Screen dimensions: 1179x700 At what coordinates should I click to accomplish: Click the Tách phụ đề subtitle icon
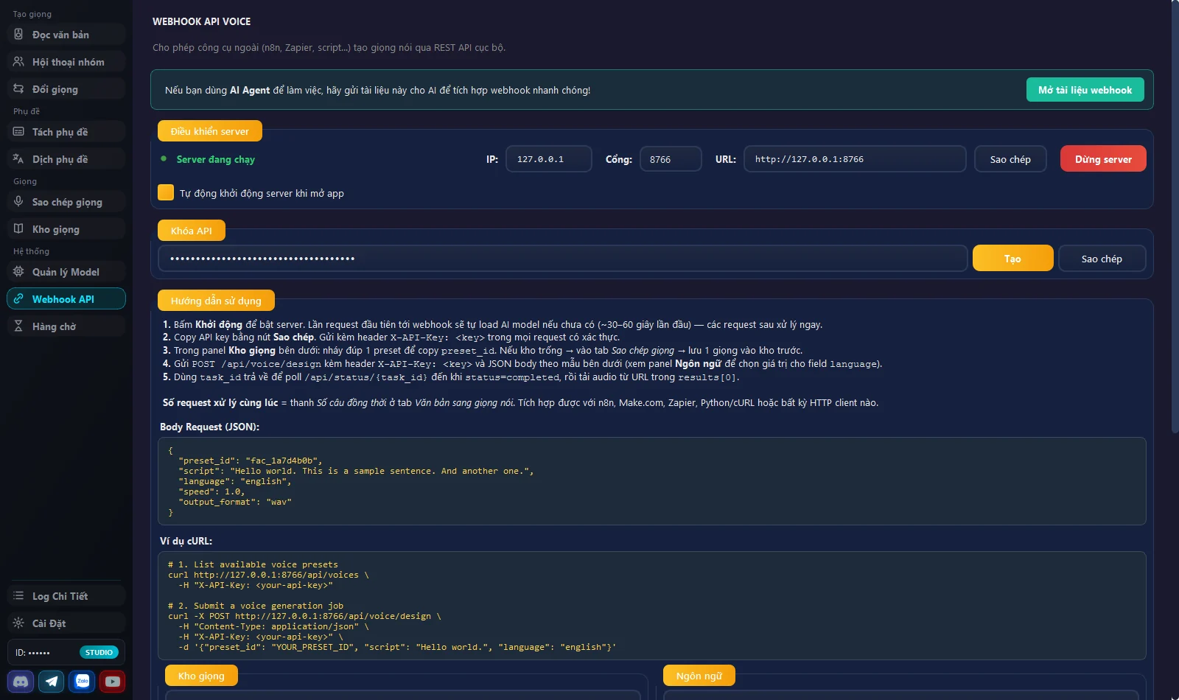tap(18, 132)
